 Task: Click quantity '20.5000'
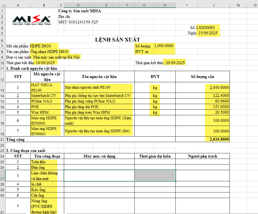point(222,112)
